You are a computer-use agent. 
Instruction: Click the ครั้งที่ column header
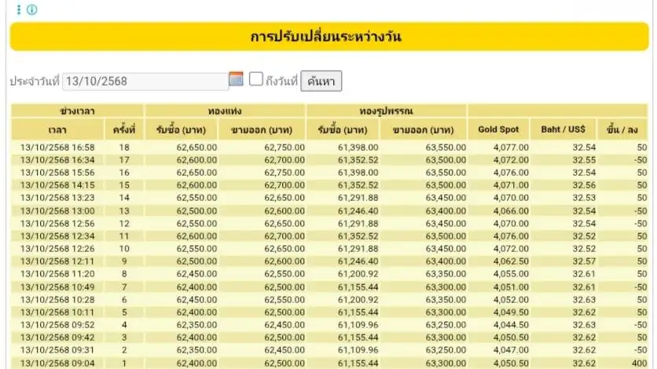124,130
